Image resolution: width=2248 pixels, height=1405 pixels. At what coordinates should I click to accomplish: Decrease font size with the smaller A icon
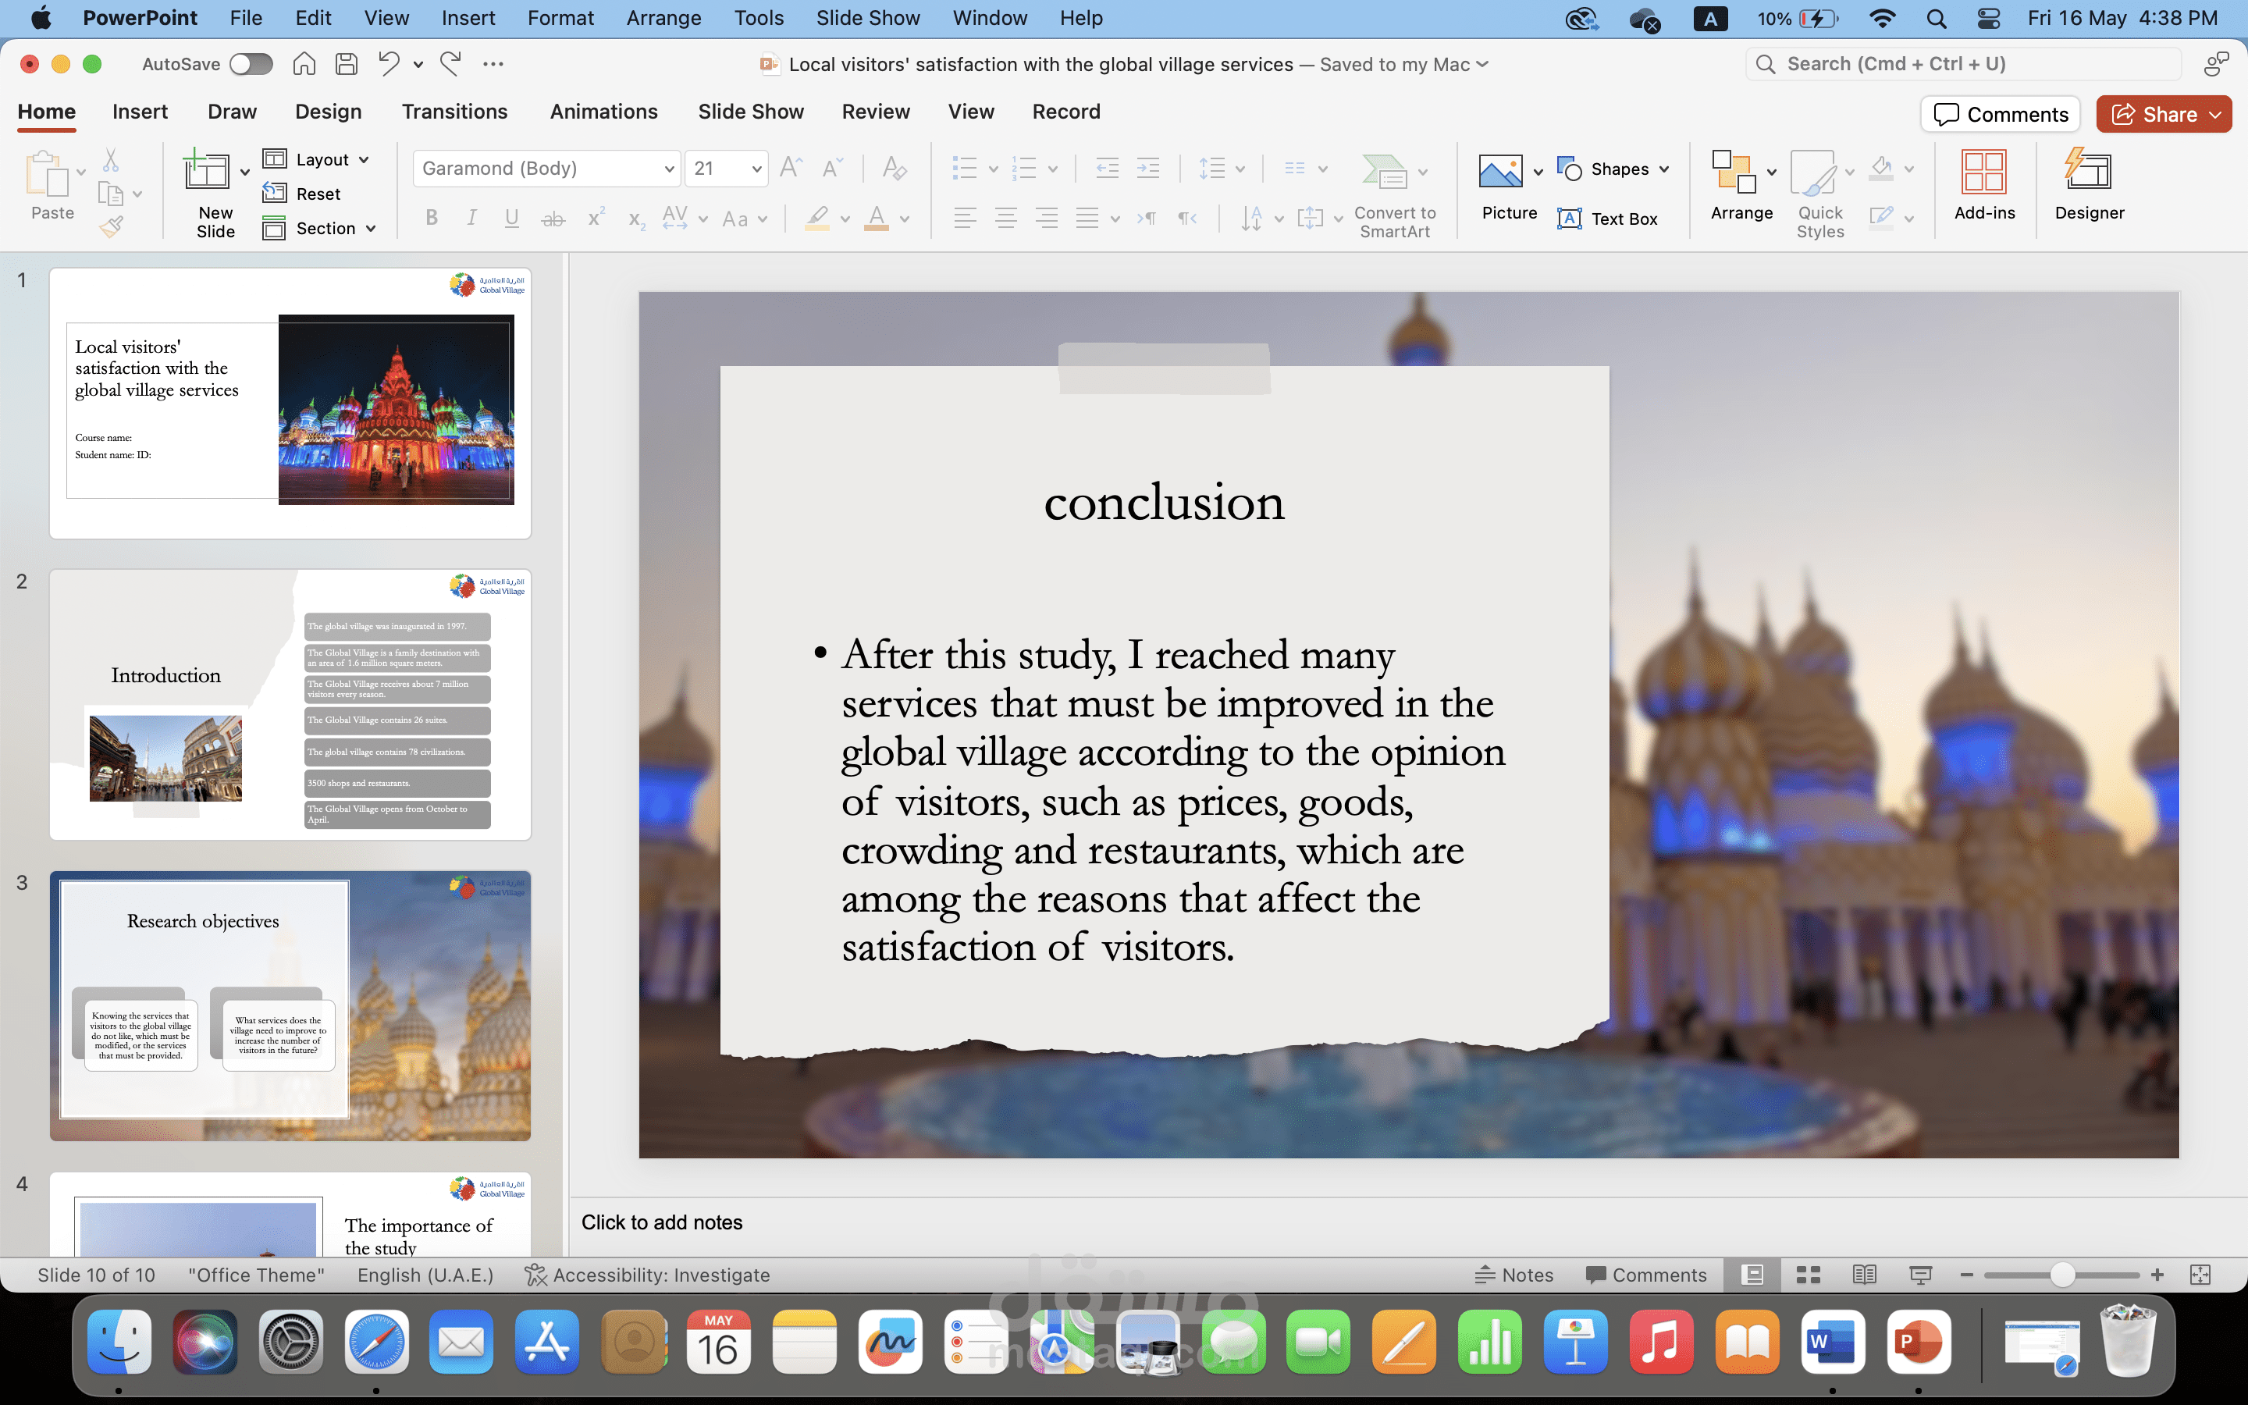click(834, 167)
